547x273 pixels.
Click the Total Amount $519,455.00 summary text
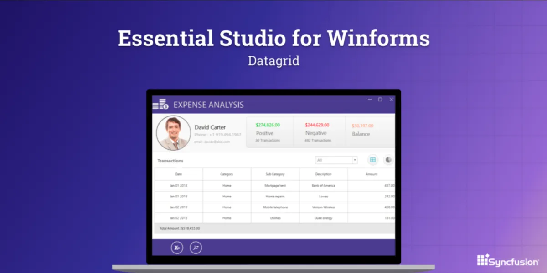coord(179,228)
